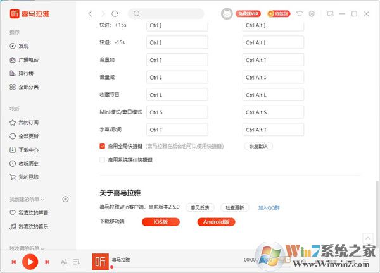Click the back-to-top arrow button
Screen dimensions: 380x273
click(367, 238)
